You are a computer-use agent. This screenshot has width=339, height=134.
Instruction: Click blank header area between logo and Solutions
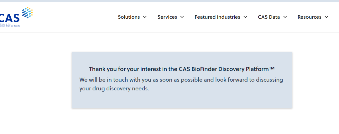point(72,17)
